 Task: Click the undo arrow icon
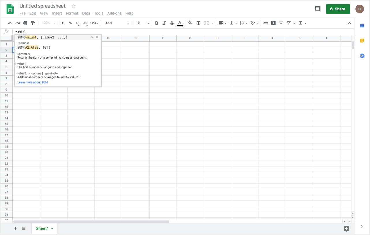click(x=10, y=23)
